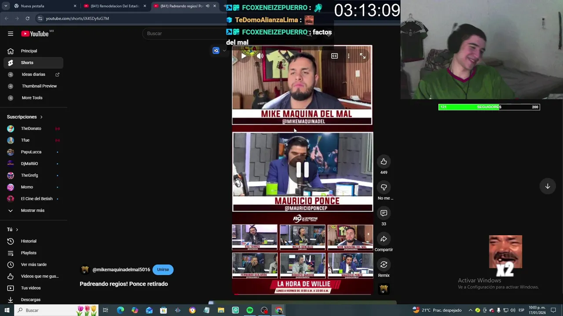
Task: Reload the page
Action: (27, 18)
